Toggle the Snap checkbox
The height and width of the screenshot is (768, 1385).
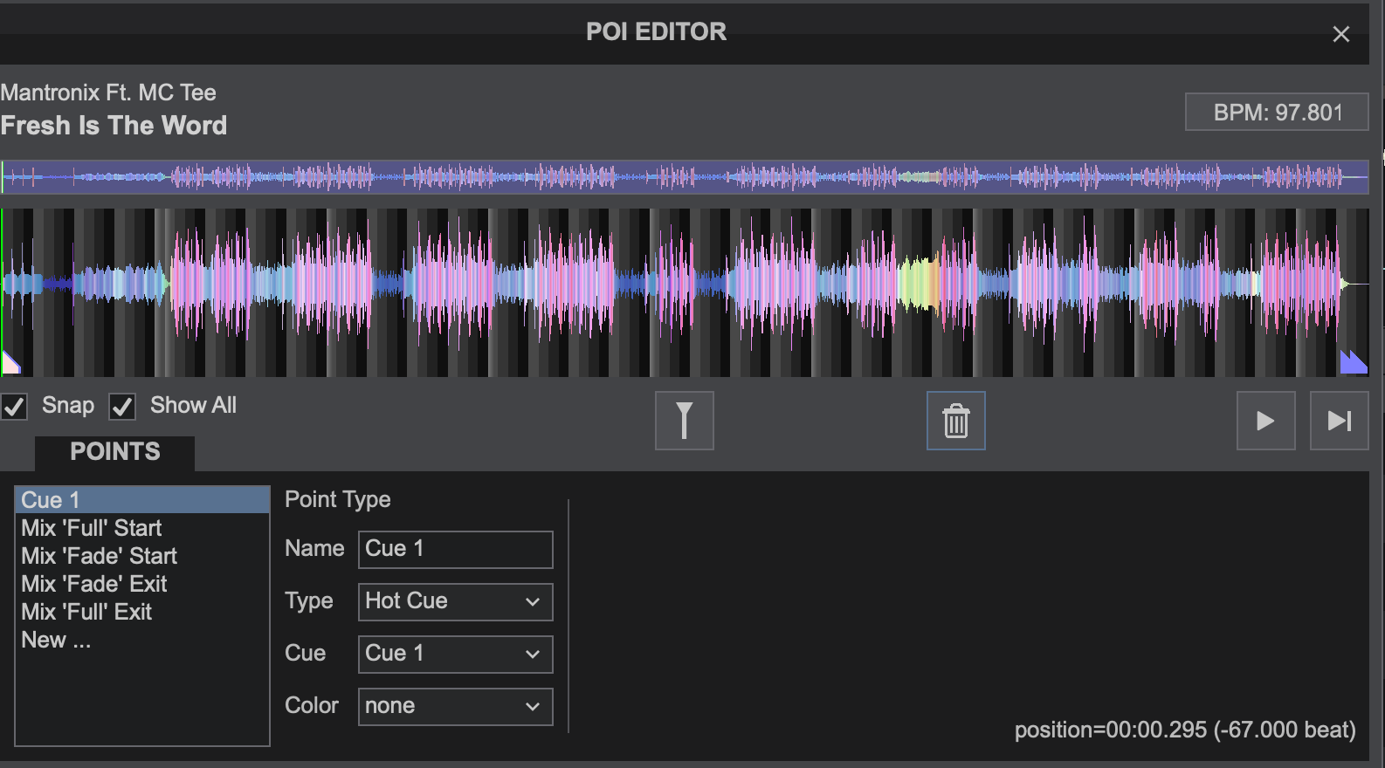point(15,407)
